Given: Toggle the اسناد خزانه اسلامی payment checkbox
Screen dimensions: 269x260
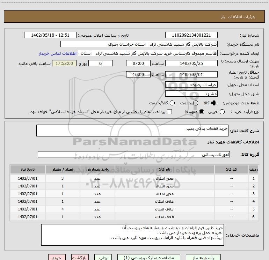Looking at the screenshot, I should [169, 112].
